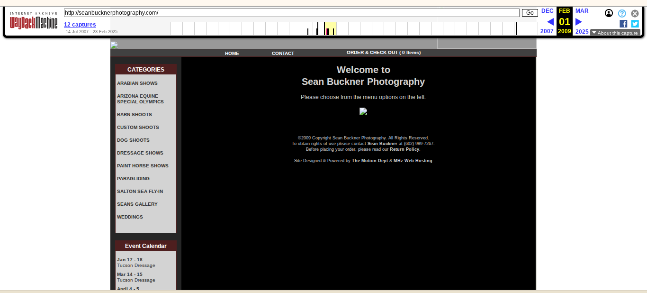Click Tucson Dressage under Mar 14 - 15
Image resolution: width=647 pixels, height=293 pixels.
click(136, 280)
